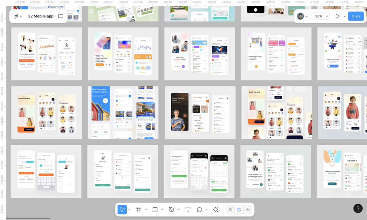Select the Login Account and Confirmation frame

tap(46, 171)
